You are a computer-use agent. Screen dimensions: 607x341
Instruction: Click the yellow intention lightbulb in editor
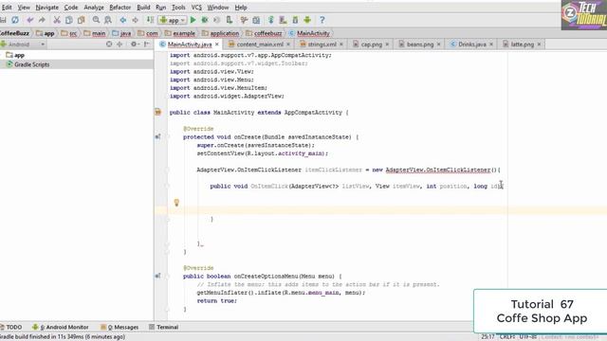(176, 202)
